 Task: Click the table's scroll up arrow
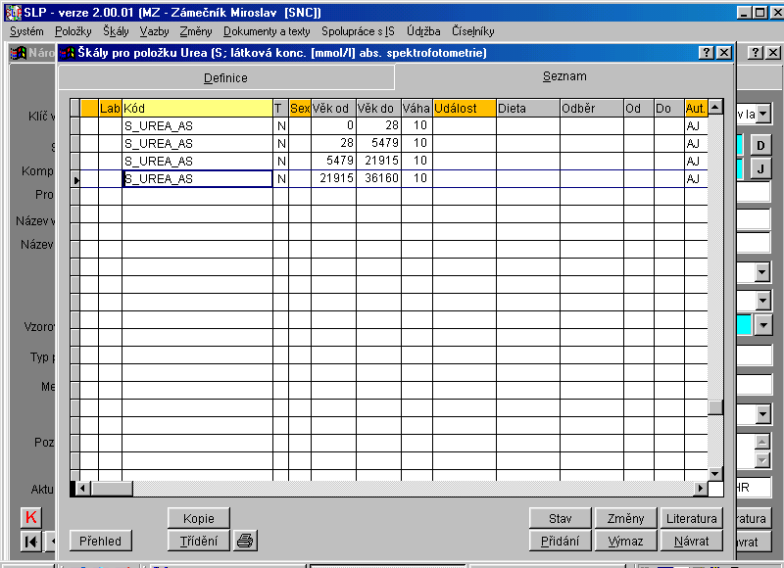pos(715,107)
